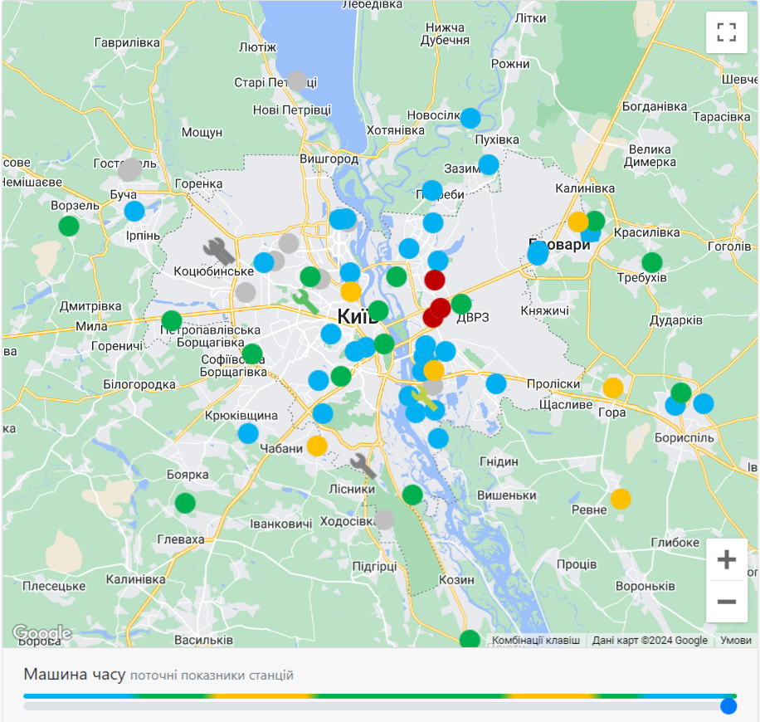This screenshot has width=760, height=722.
Task: Click the gray station marker at Ходосівка
Action: point(384,520)
